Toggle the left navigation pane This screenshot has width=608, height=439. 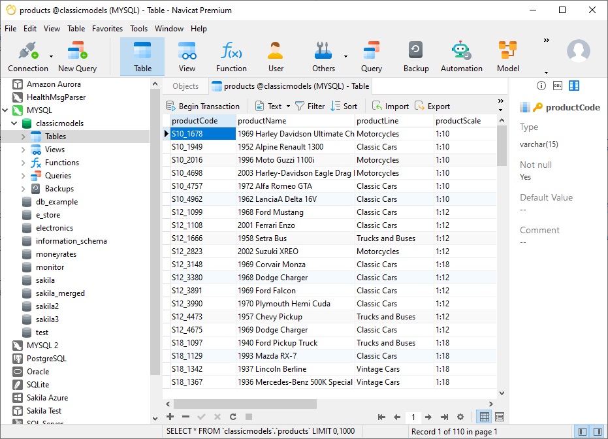tap(583, 431)
